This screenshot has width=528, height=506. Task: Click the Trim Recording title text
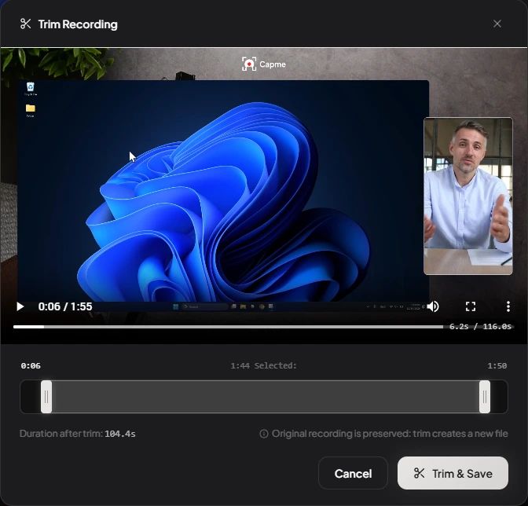[x=78, y=24]
